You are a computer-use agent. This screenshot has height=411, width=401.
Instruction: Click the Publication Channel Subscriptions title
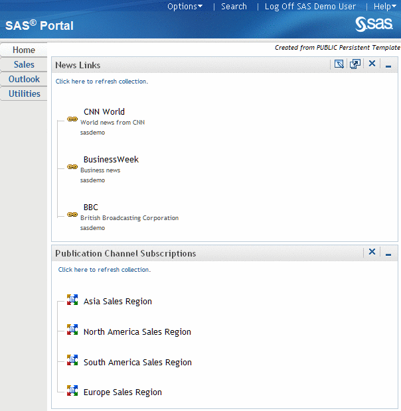click(125, 253)
